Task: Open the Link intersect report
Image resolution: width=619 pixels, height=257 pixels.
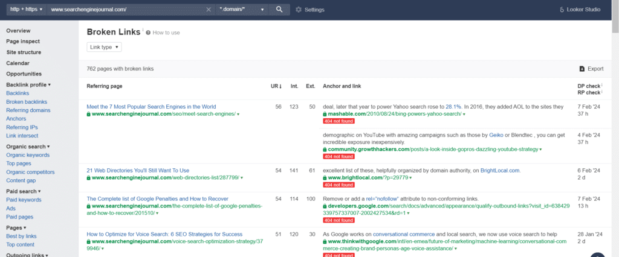Action: pyautogui.click(x=22, y=136)
